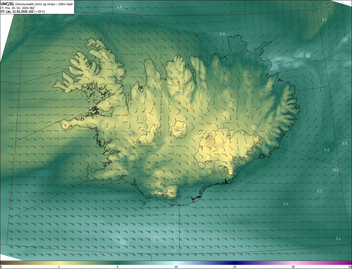This screenshot has height=269, width=352.
Task: Click the 6.8 value label
Action: [119, 7]
